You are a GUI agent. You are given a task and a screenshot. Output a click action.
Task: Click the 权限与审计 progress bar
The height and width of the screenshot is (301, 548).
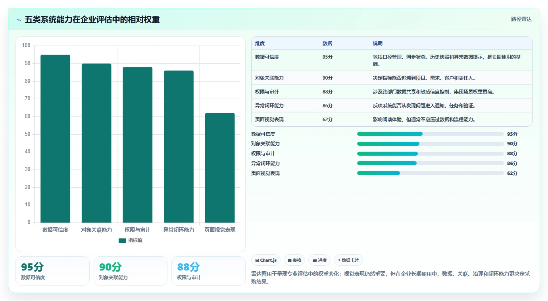(x=431, y=154)
